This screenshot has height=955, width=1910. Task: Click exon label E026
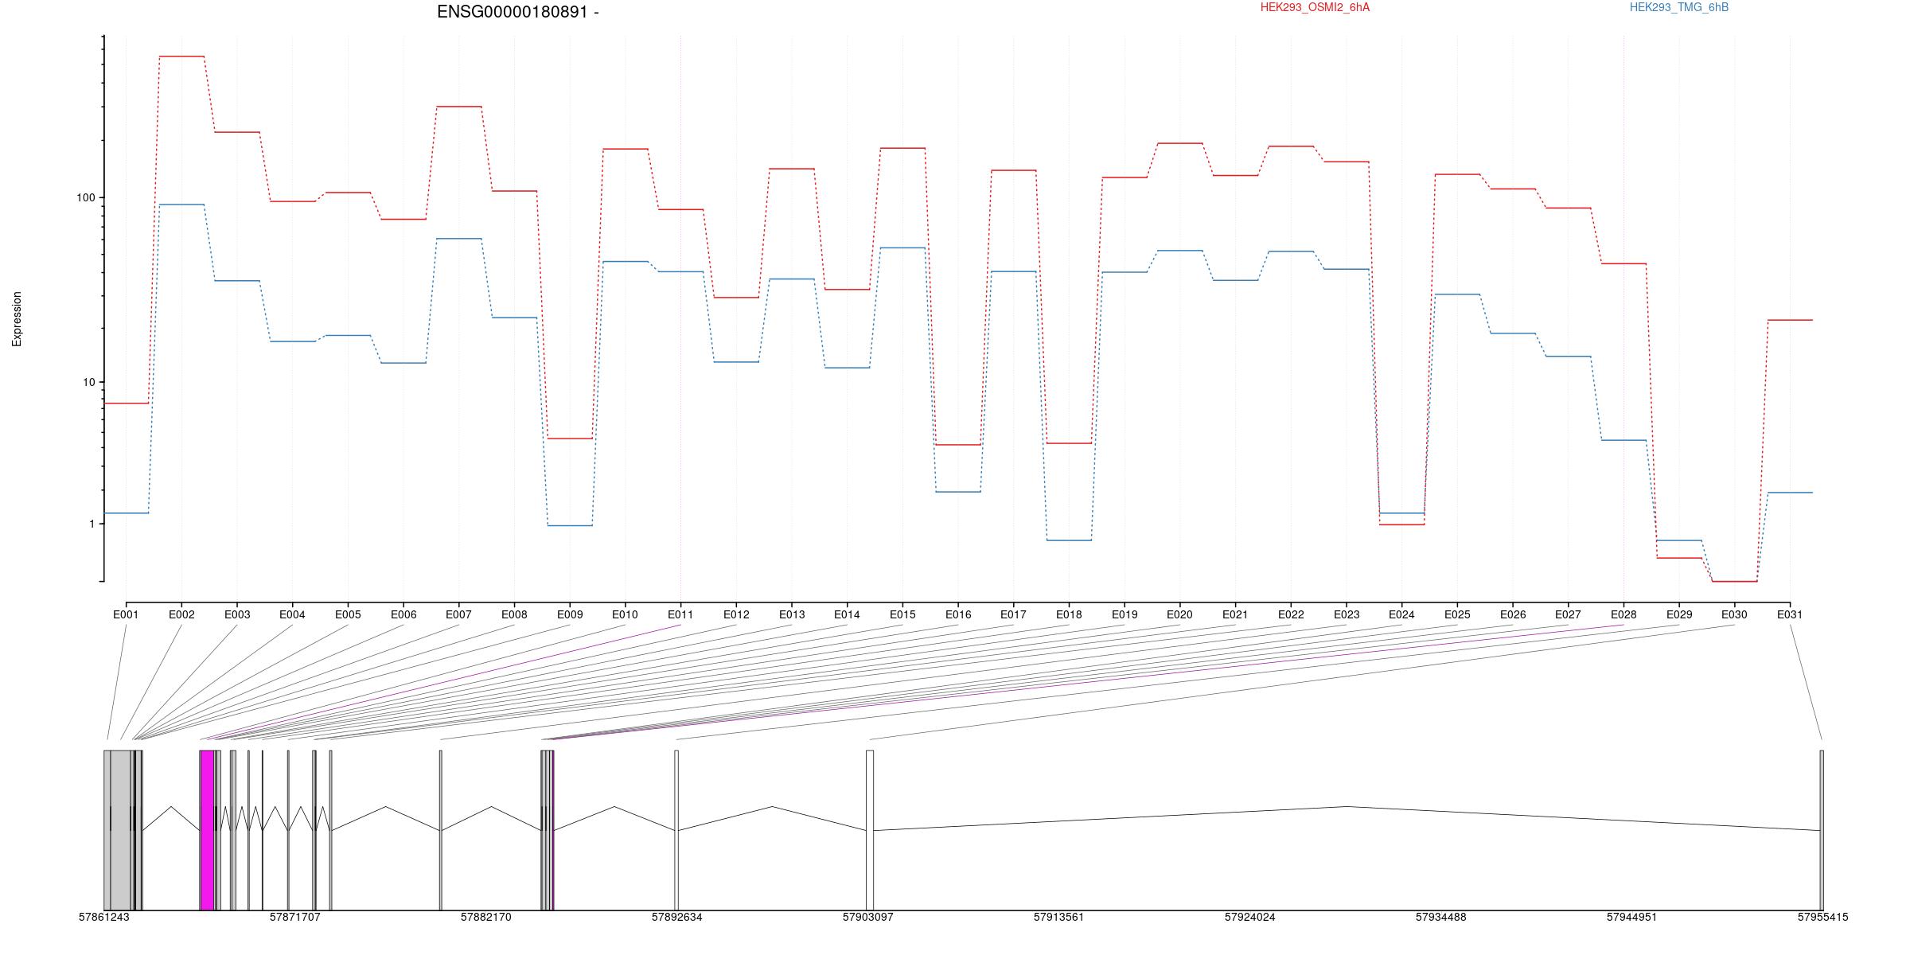[1513, 614]
